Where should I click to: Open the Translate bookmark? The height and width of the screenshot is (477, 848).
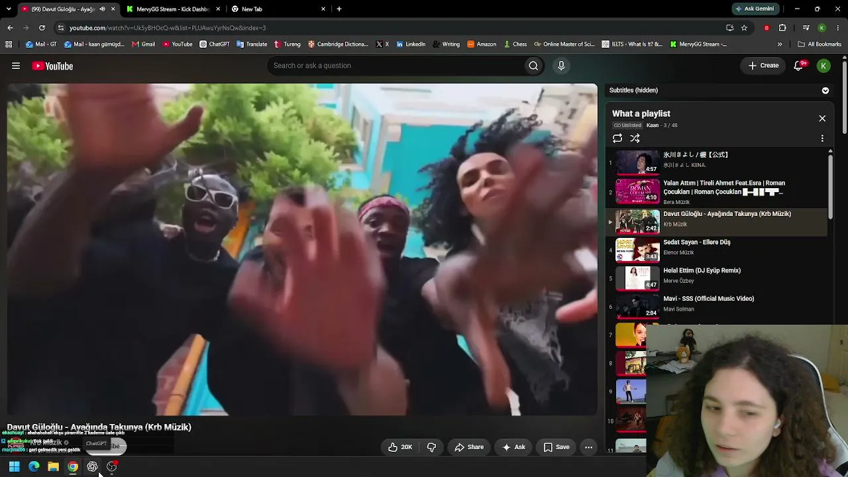(x=252, y=44)
